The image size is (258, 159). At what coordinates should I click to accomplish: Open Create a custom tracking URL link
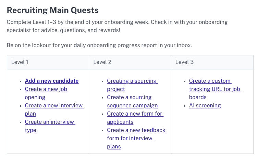pos(210,81)
